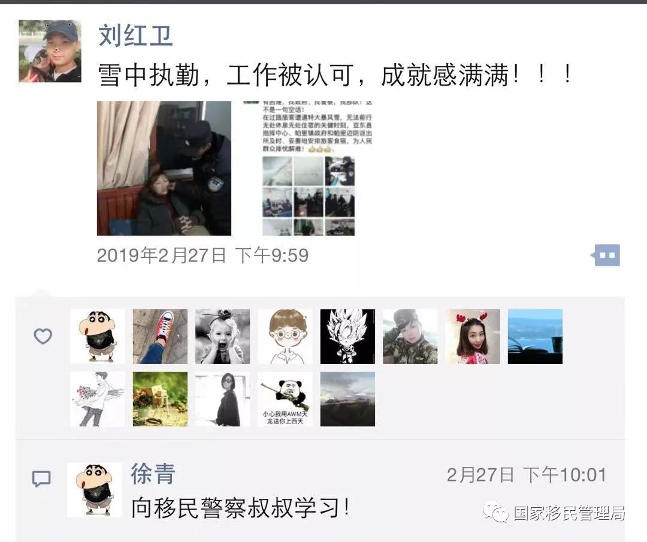This screenshot has width=647, height=542.
Task: Open the Crayon Shin-chan liker avatar
Action: point(98,336)
